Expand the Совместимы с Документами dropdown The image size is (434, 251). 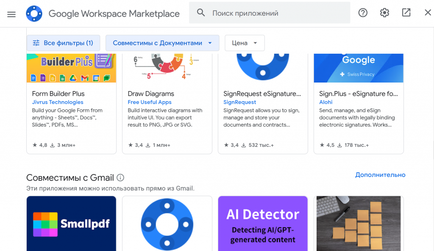[162, 43]
